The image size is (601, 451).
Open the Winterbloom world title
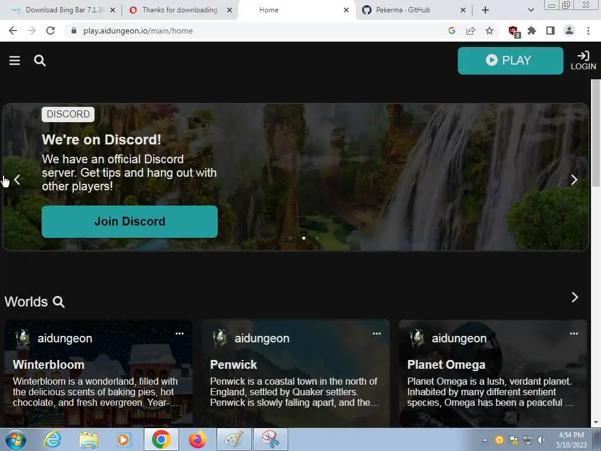pyautogui.click(x=49, y=365)
